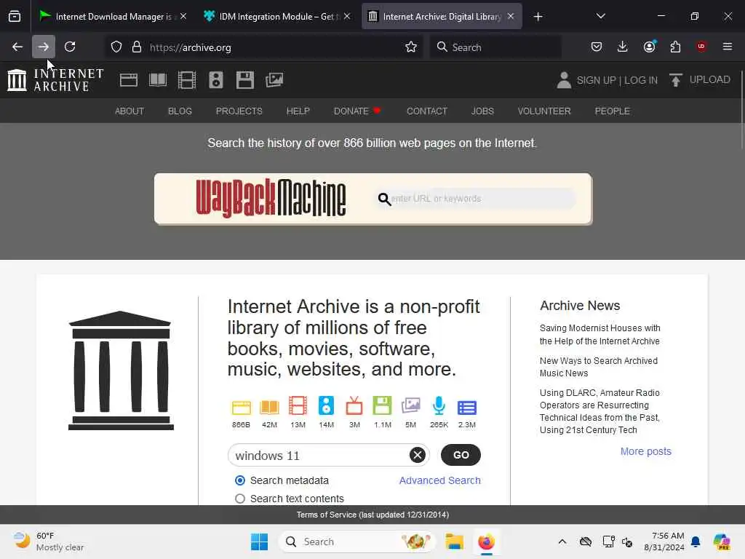Open the HELP menu item
This screenshot has width=745, height=559.
pos(298,111)
